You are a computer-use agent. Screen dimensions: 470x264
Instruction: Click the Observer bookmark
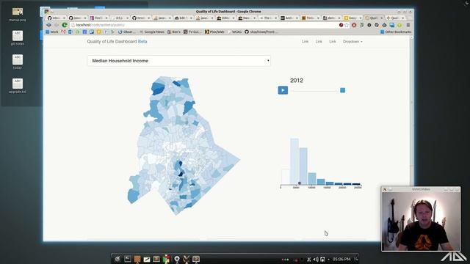[126, 32]
